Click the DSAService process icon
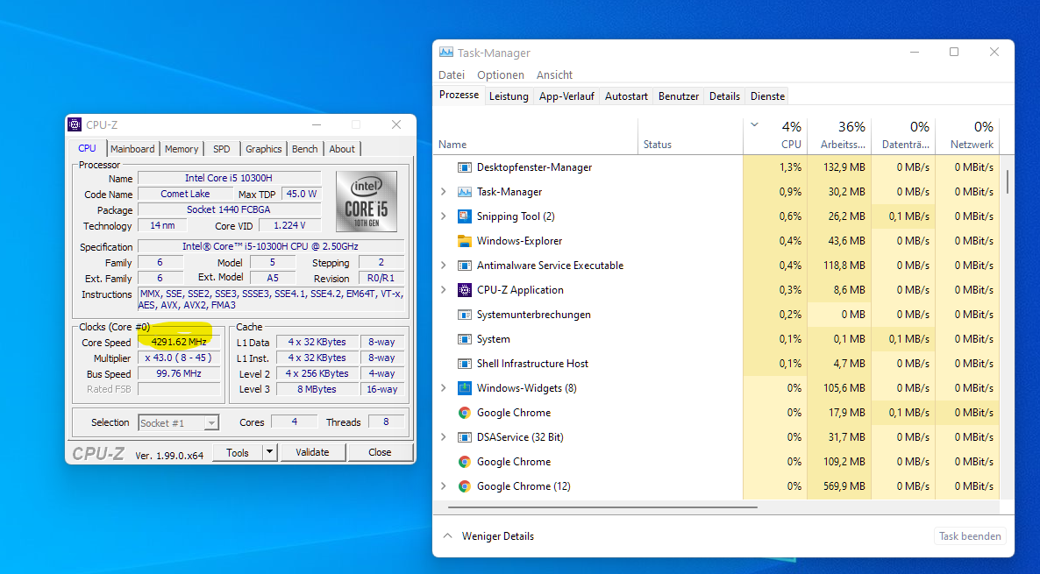Image resolution: width=1040 pixels, height=574 pixels. tap(465, 437)
